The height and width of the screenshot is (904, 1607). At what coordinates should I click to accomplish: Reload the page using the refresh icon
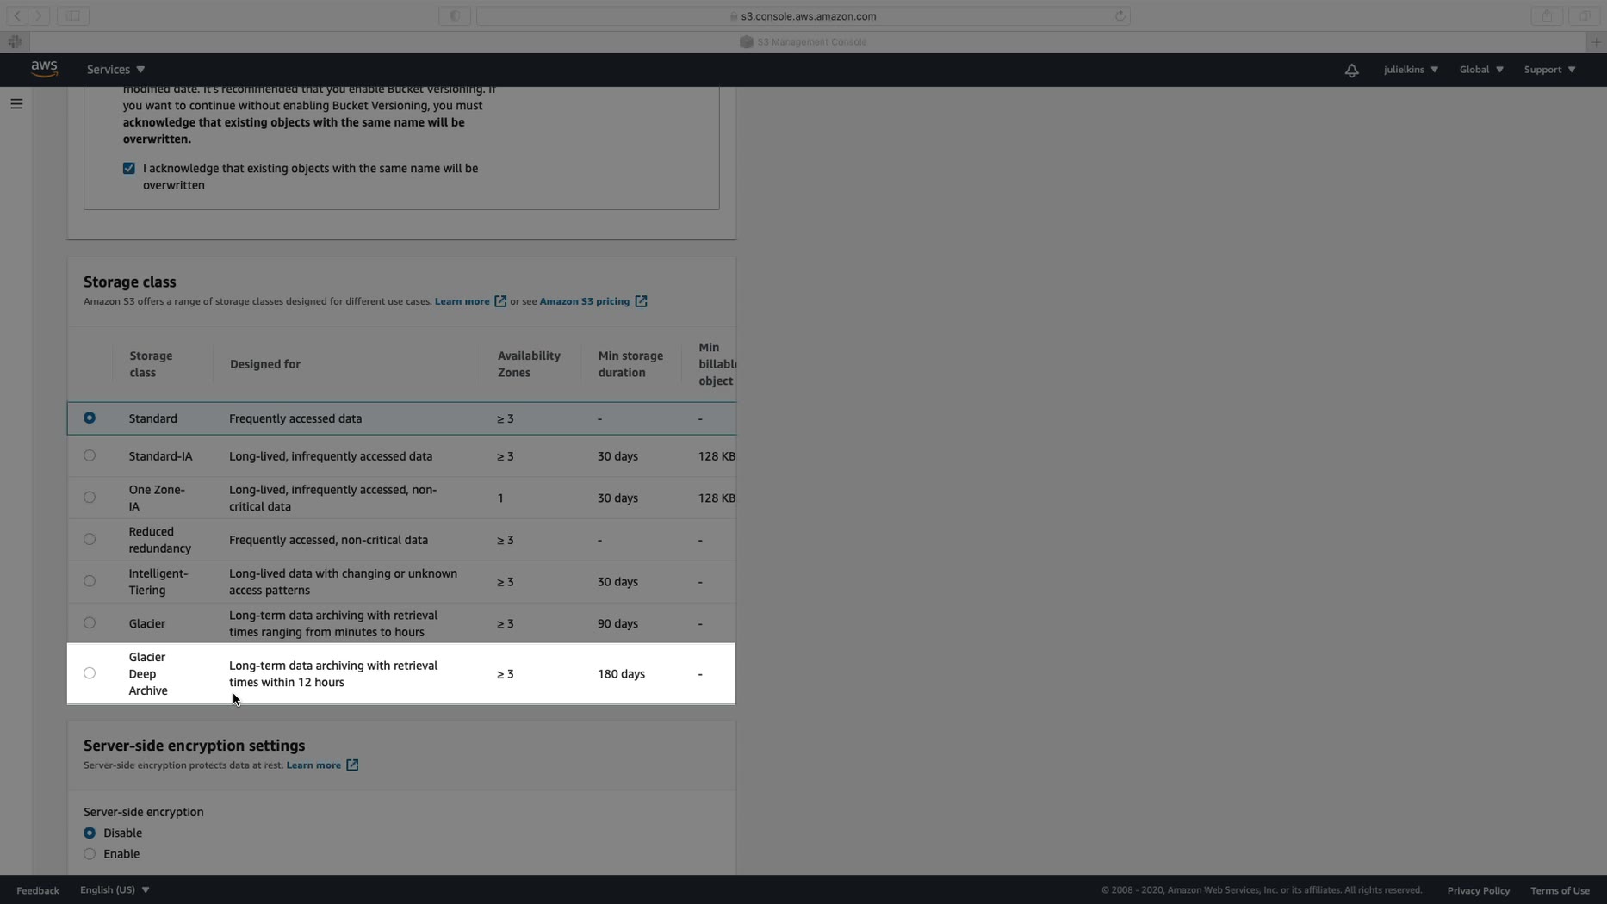coord(1120,15)
